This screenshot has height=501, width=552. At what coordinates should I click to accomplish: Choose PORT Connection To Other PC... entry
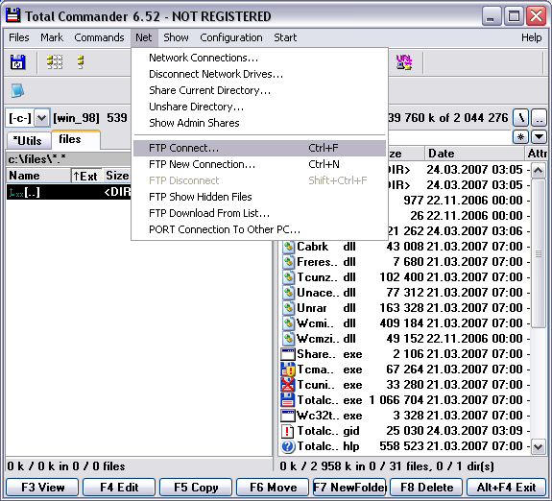(259, 229)
